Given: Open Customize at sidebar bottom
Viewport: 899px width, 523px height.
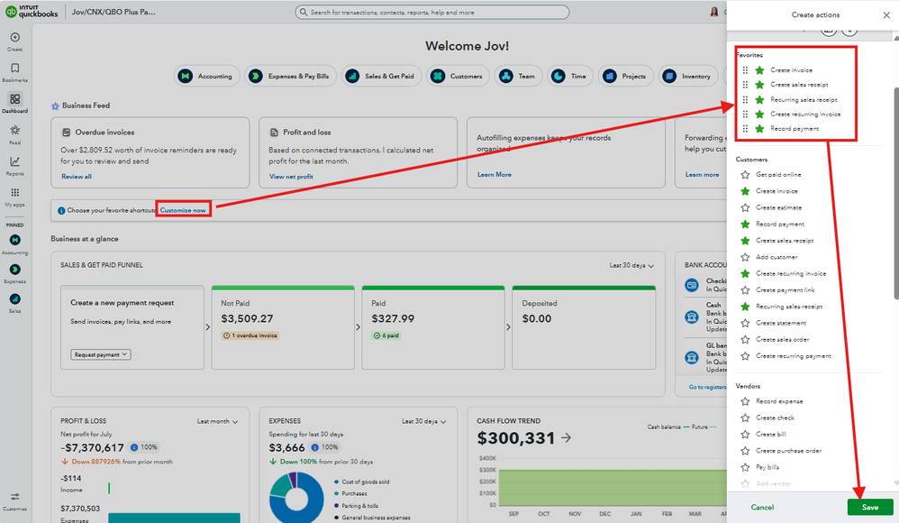Looking at the screenshot, I should coord(15,500).
